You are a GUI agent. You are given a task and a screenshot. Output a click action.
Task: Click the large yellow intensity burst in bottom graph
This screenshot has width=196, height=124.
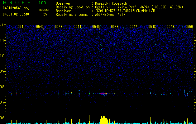104,120
